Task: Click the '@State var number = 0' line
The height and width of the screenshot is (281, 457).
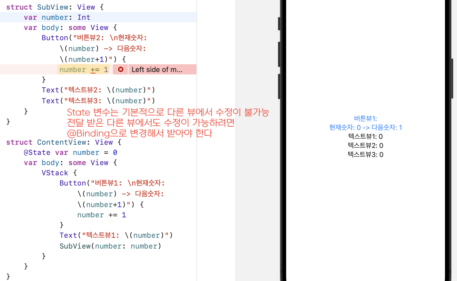Action: 71,152
